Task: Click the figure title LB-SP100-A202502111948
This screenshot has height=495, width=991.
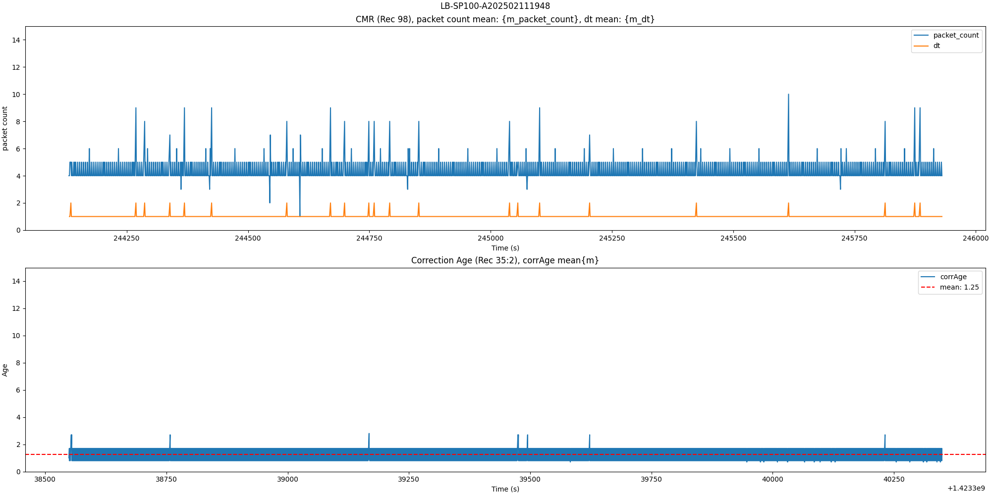Action: (x=495, y=6)
